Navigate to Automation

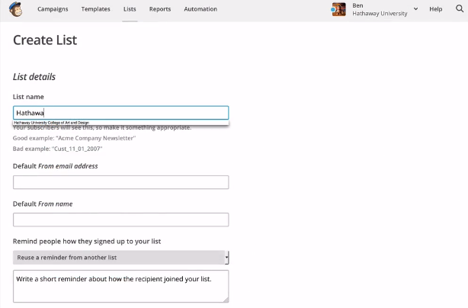[x=200, y=9]
